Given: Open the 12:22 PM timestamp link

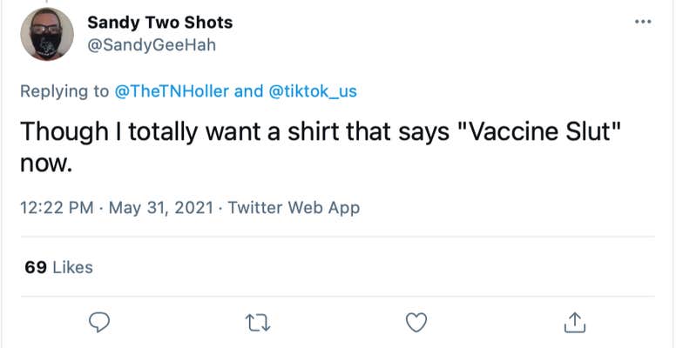Looking at the screenshot, I should click(x=53, y=208).
